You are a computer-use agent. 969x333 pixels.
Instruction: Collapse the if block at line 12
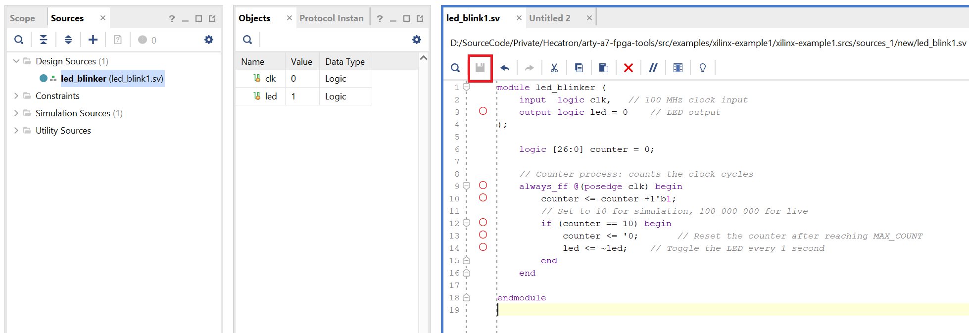(466, 223)
